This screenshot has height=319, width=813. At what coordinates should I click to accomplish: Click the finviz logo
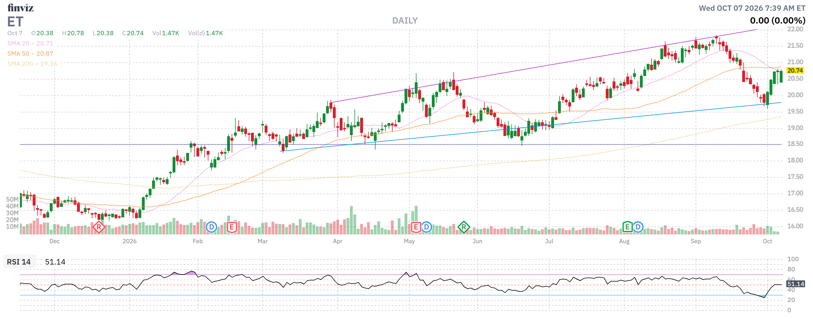pos(20,8)
